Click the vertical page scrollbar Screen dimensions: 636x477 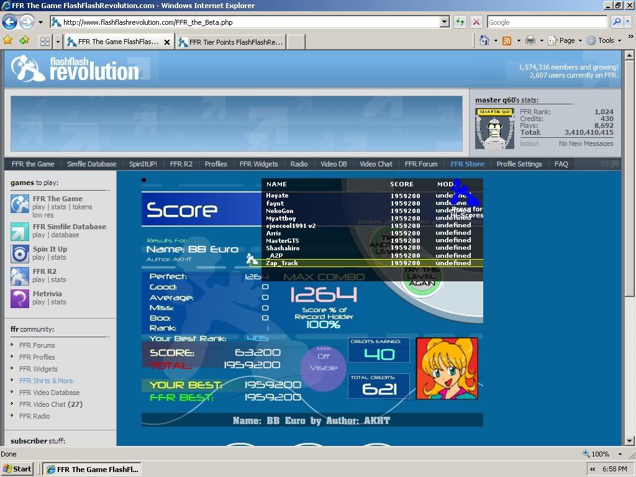pyautogui.click(x=630, y=248)
